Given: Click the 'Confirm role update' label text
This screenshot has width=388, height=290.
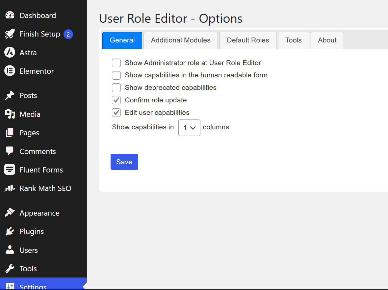Looking at the screenshot, I should click(x=156, y=100).
